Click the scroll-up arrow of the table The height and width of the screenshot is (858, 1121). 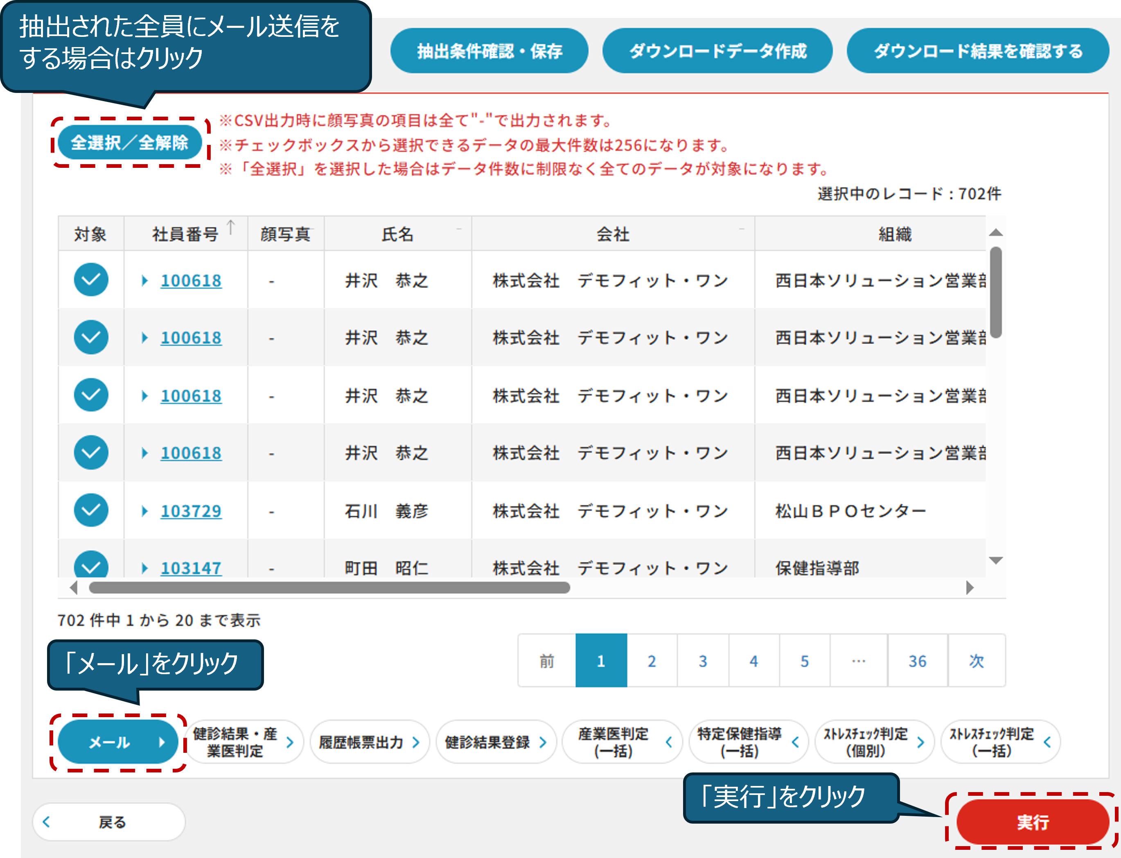[995, 233]
